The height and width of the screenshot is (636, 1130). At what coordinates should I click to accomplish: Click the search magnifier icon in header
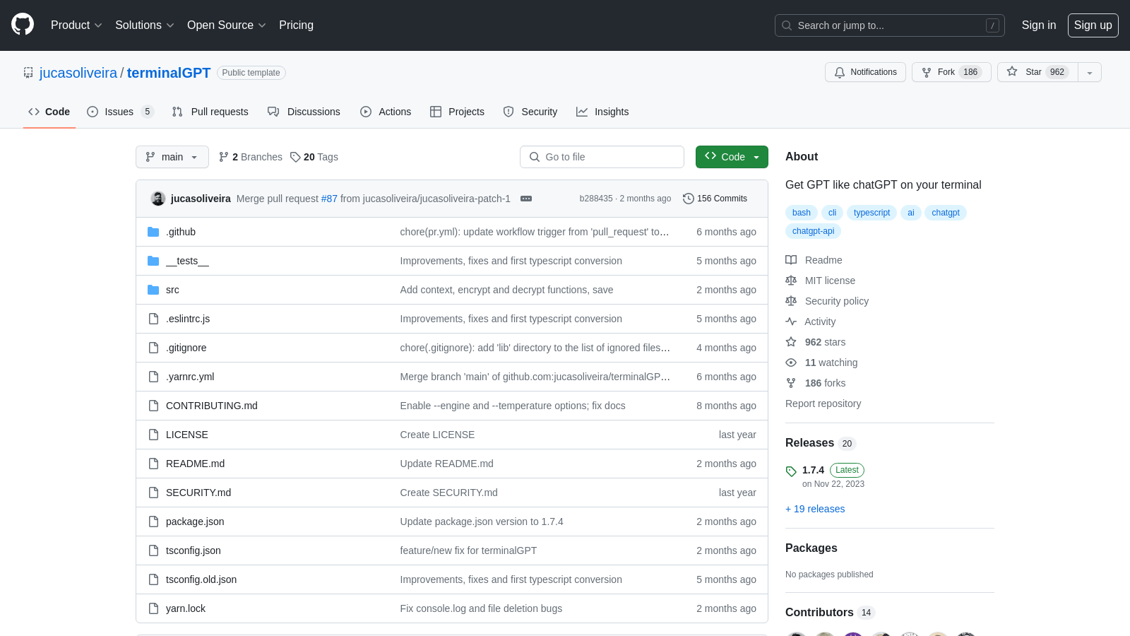(787, 25)
